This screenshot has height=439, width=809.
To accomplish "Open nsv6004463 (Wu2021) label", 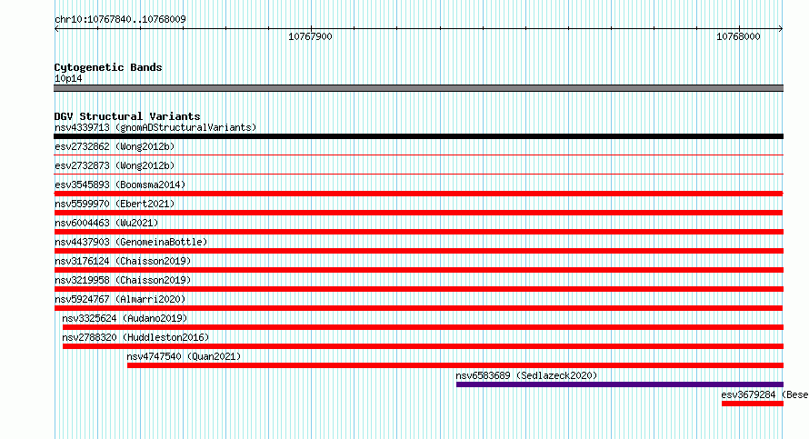I will point(106,223).
